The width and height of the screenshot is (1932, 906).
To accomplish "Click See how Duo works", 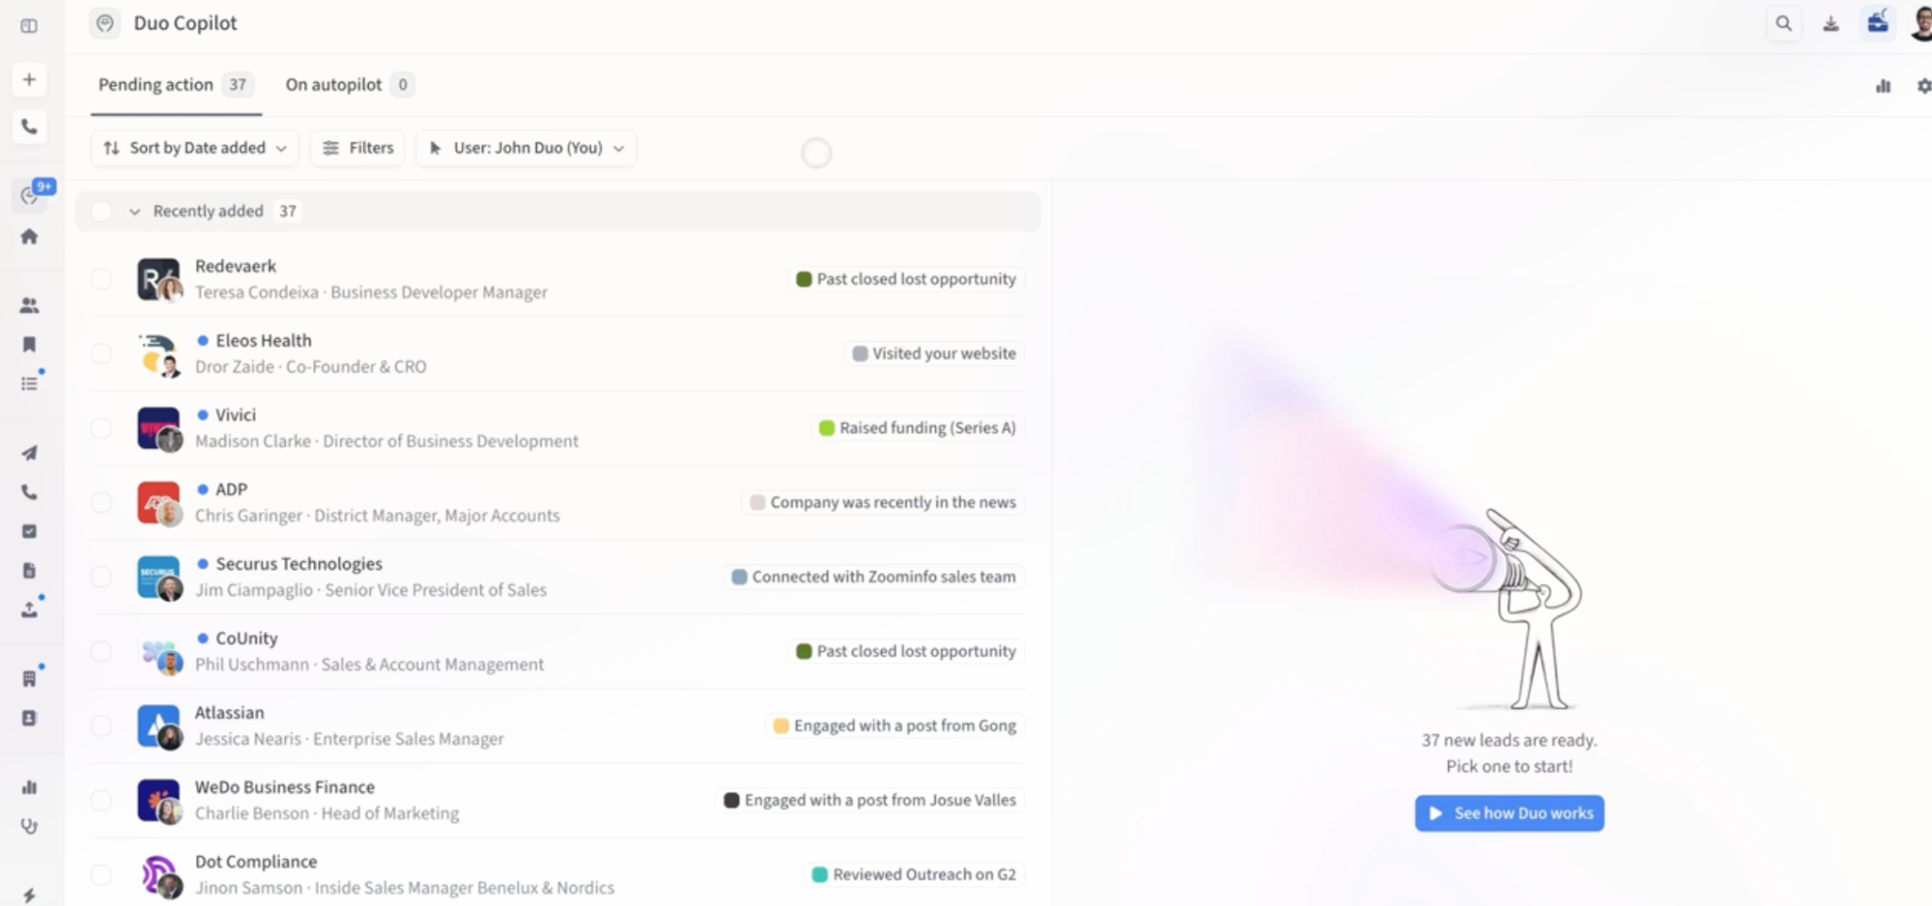I will (x=1509, y=814).
